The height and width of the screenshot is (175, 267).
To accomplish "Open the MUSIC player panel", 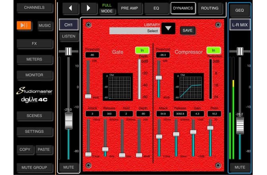I will pyautogui.click(x=44, y=25).
